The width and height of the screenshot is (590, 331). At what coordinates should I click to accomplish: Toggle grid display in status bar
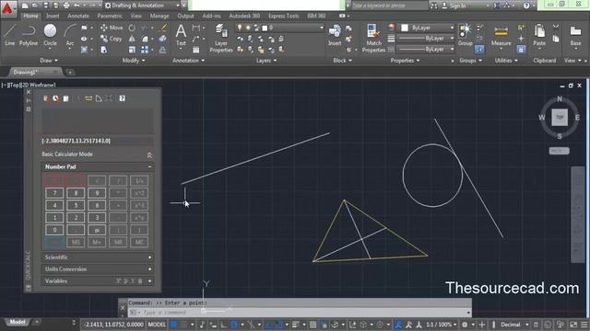174,325
